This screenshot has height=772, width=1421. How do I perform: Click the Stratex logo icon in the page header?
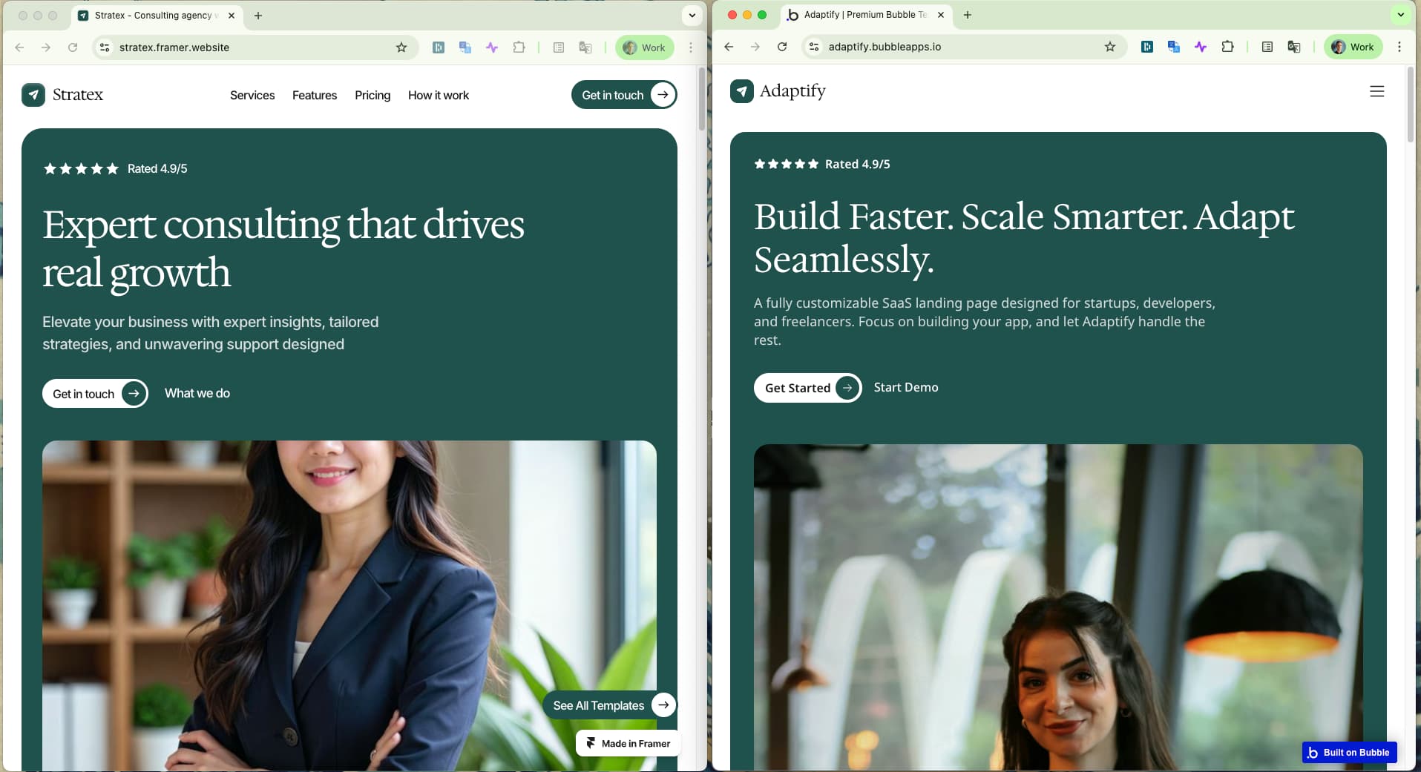point(33,95)
